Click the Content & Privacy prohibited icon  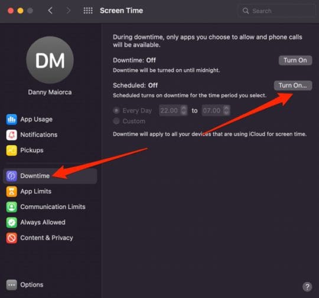tap(11, 238)
